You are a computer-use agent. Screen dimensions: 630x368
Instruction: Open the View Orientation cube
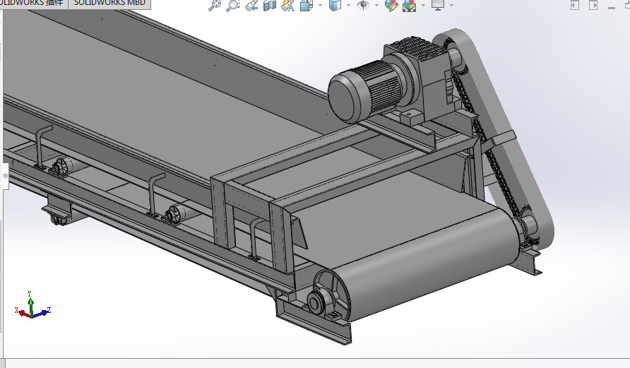[307, 5]
